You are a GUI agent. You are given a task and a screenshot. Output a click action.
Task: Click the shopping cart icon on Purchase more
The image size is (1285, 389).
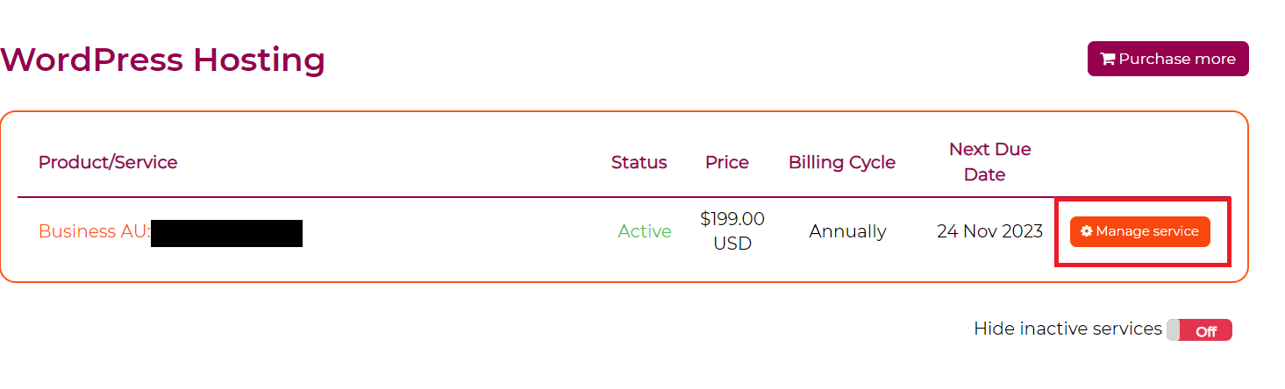(x=1108, y=60)
